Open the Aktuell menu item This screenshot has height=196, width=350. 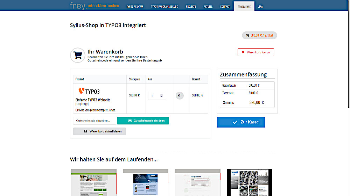(208, 7)
